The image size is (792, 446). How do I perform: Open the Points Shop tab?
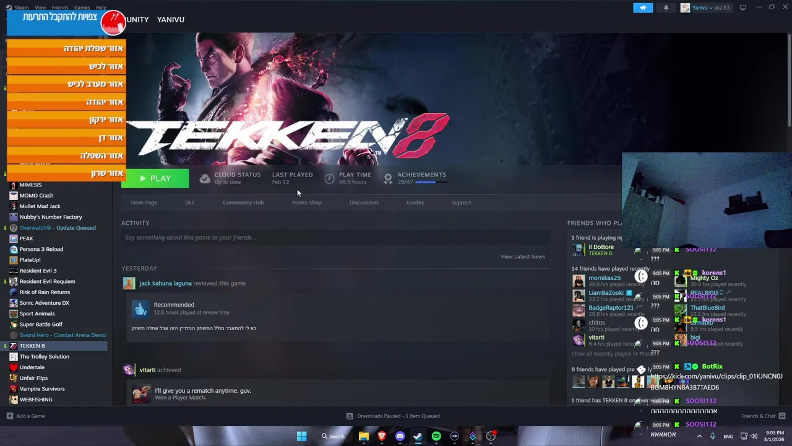[x=306, y=203]
